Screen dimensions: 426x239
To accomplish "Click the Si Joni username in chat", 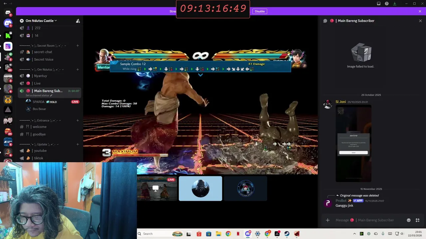I will point(340,102).
